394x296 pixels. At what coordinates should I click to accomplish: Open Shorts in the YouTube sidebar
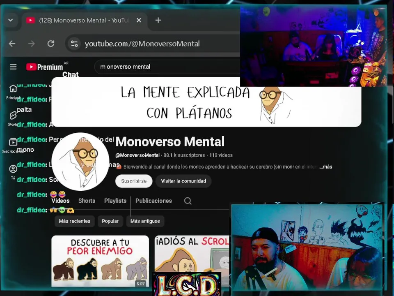pos(13,118)
